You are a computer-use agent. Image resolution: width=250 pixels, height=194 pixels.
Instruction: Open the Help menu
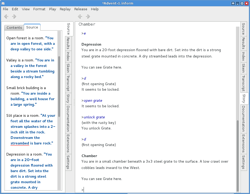(95, 9)
